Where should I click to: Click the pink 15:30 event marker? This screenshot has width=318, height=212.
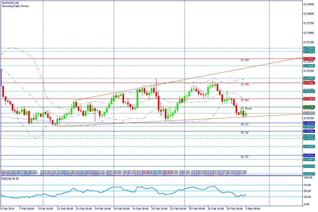(x=167, y=173)
